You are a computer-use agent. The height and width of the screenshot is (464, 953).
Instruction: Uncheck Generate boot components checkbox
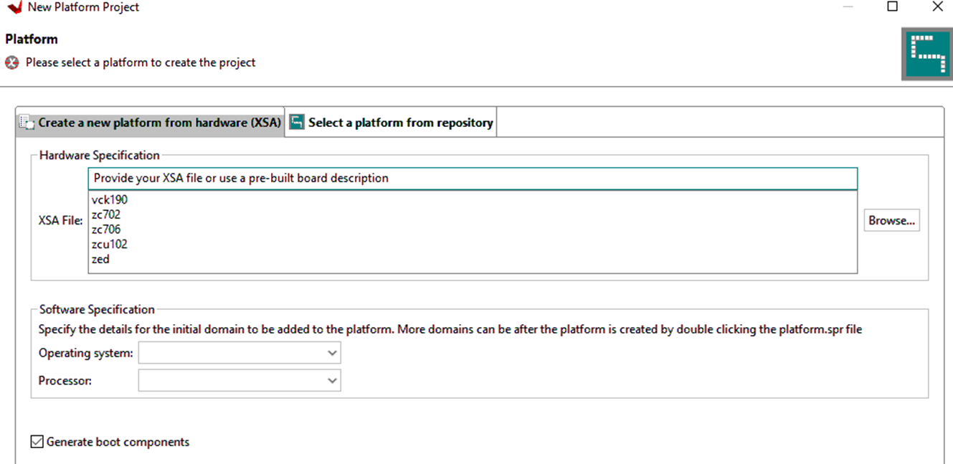click(x=37, y=442)
